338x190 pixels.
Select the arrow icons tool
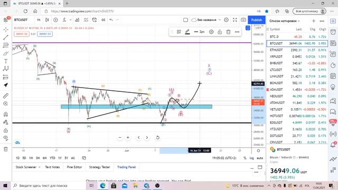(x=6, y=85)
